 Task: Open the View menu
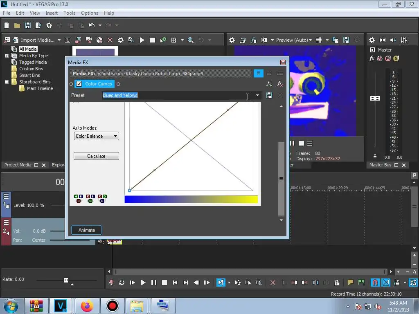(35, 13)
